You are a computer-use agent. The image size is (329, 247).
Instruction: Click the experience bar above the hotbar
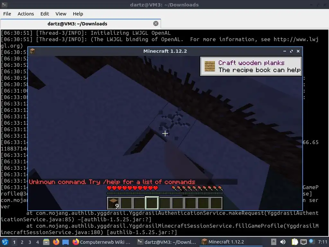(165, 193)
